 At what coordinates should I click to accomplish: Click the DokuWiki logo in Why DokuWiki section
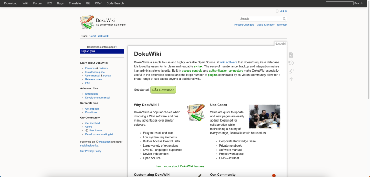pyautogui.click(x=196, y=113)
